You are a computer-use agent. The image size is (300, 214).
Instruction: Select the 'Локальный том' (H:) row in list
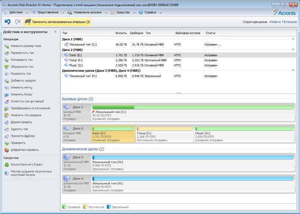[179, 76]
